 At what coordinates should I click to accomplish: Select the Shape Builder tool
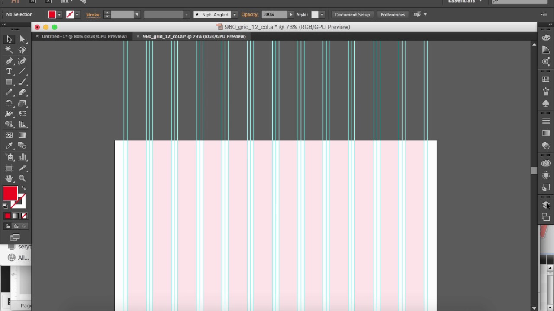pyautogui.click(x=9, y=124)
